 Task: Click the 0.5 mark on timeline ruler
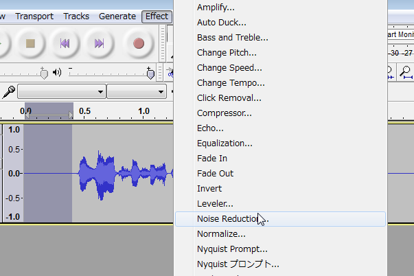84,111
